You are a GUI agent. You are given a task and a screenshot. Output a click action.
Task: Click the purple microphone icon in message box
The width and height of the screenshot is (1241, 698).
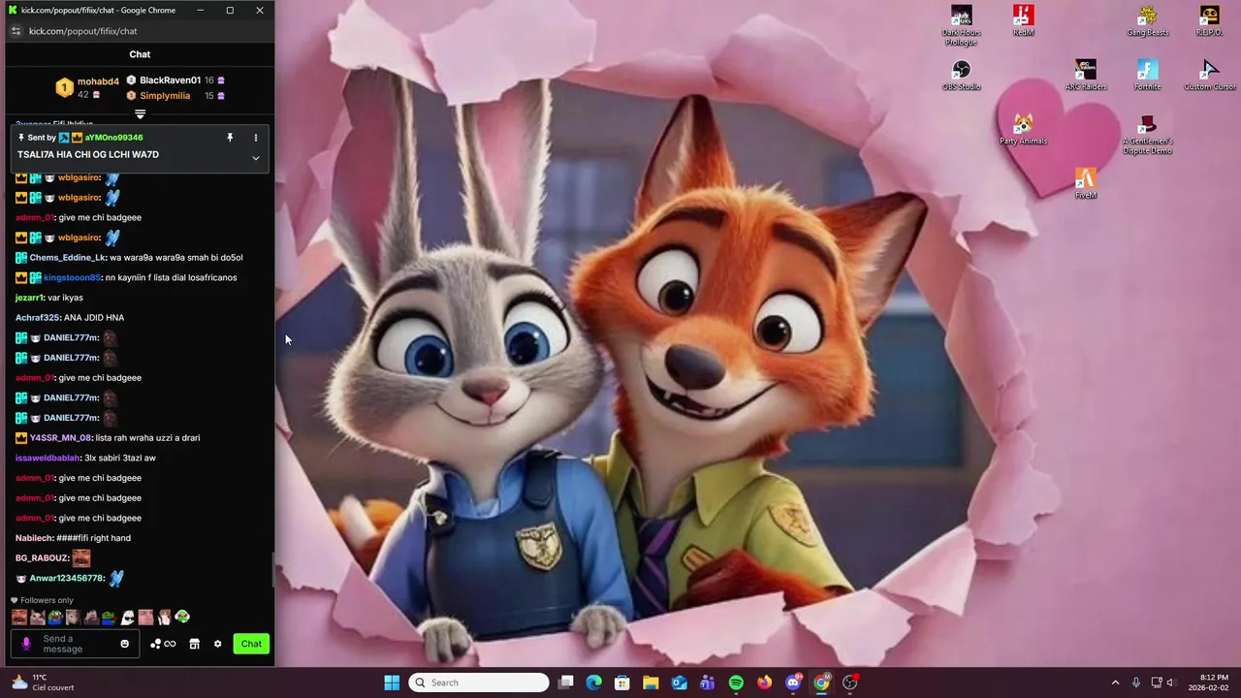pyautogui.click(x=26, y=644)
